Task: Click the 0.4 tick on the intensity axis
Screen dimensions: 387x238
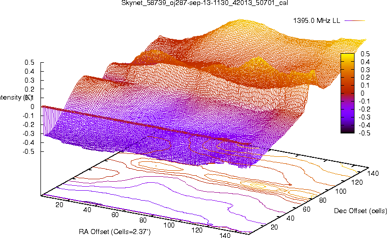Action: click(29, 71)
